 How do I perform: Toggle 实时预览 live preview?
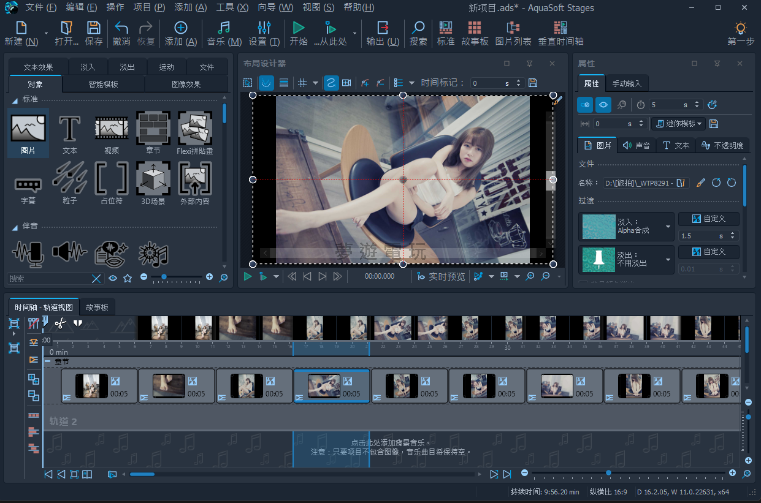pyautogui.click(x=441, y=276)
